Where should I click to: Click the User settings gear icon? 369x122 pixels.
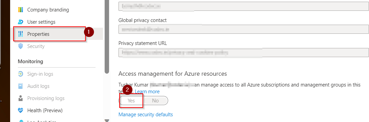[x=21, y=22]
